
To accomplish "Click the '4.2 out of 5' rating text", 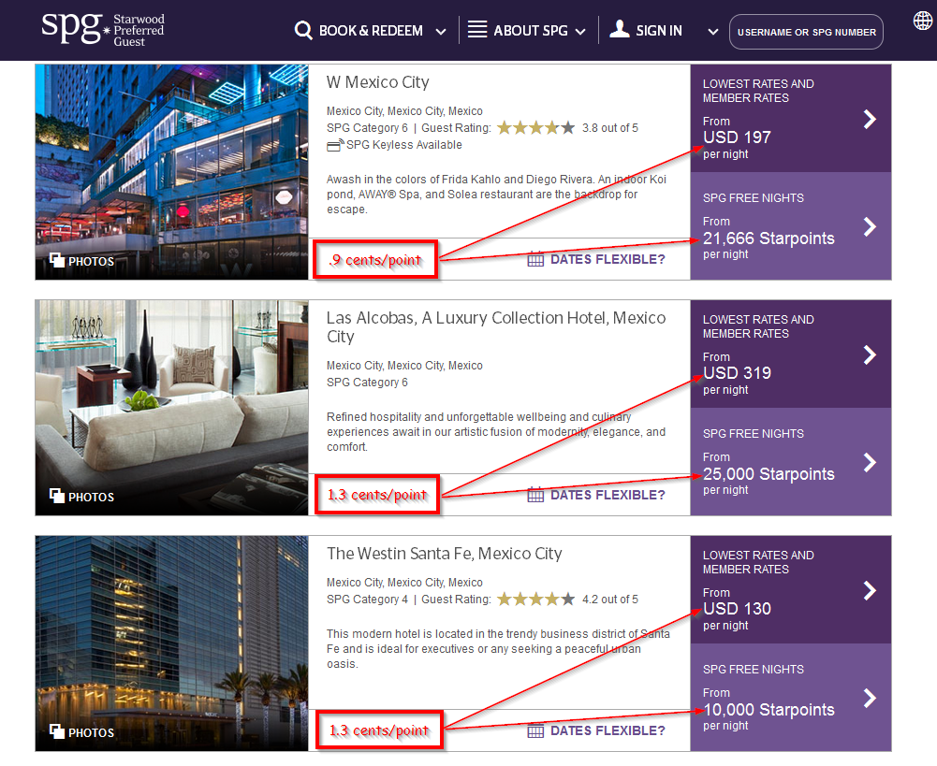I will (x=610, y=599).
